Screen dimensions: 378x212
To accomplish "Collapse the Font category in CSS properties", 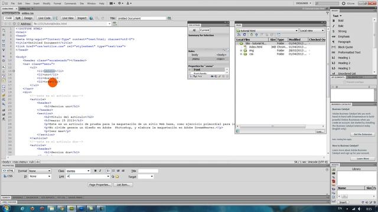I will tap(190, 69).
